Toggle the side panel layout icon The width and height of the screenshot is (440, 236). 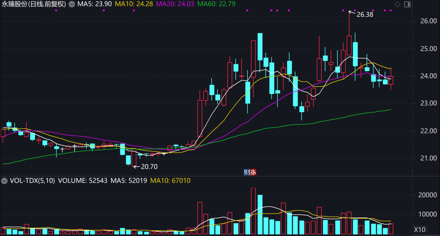pos(407,5)
